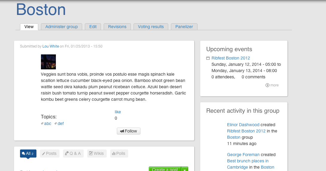Open Elinor Dashwood's profile link
Viewport: 326px width, 171px height.
(x=243, y=125)
